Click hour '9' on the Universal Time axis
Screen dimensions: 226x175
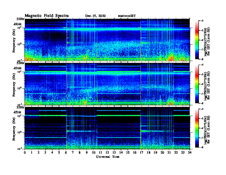(87, 152)
